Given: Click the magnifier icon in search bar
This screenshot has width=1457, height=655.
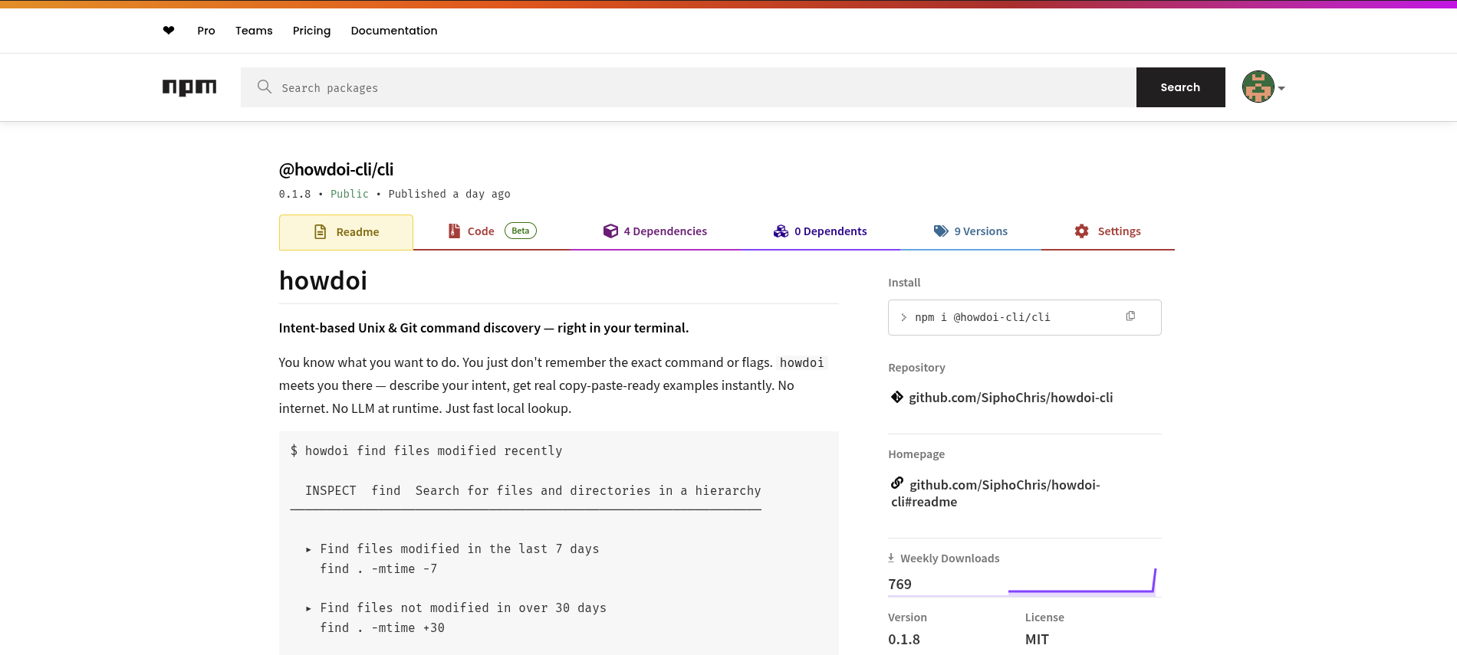Looking at the screenshot, I should pyautogui.click(x=265, y=87).
